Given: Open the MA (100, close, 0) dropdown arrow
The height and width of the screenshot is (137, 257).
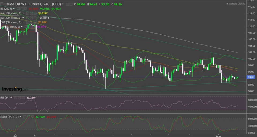Looking at the screenshot, I should click(x=23, y=13).
